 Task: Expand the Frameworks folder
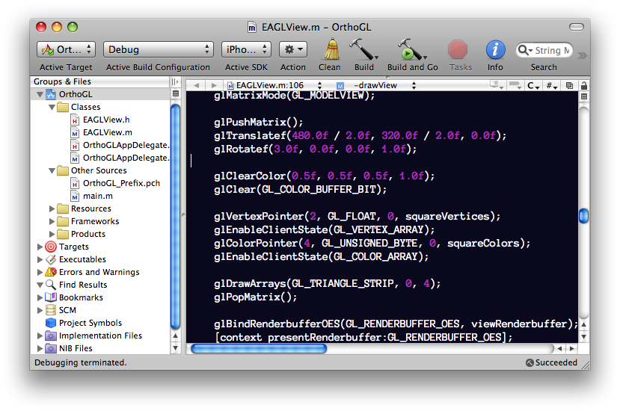coord(52,221)
